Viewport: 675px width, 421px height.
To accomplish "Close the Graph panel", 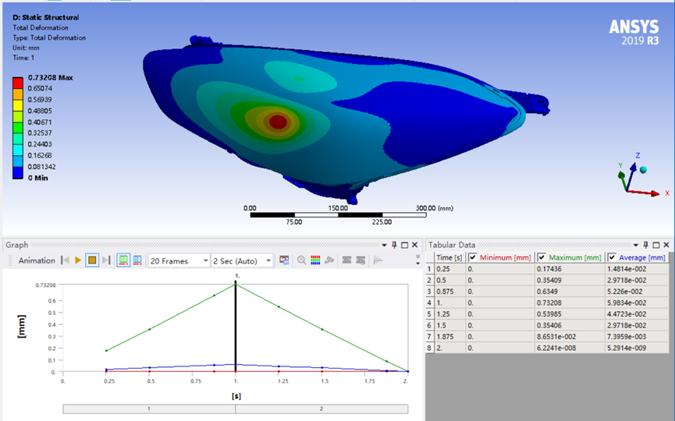I will click(x=415, y=245).
